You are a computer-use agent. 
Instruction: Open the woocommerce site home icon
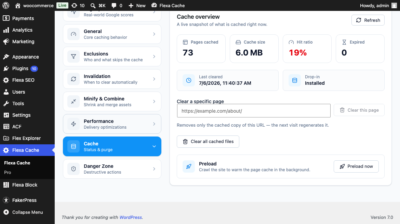point(17,5)
